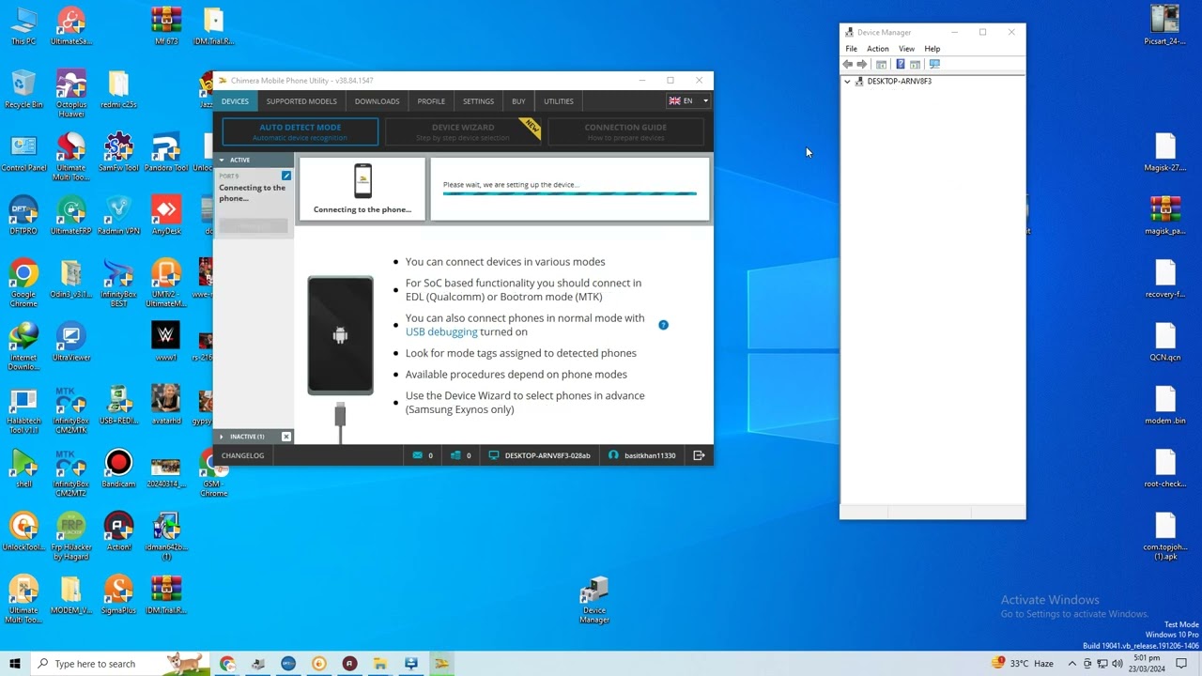This screenshot has height=676, width=1202.
Task: Click the taskbar search box
Action: click(120, 664)
